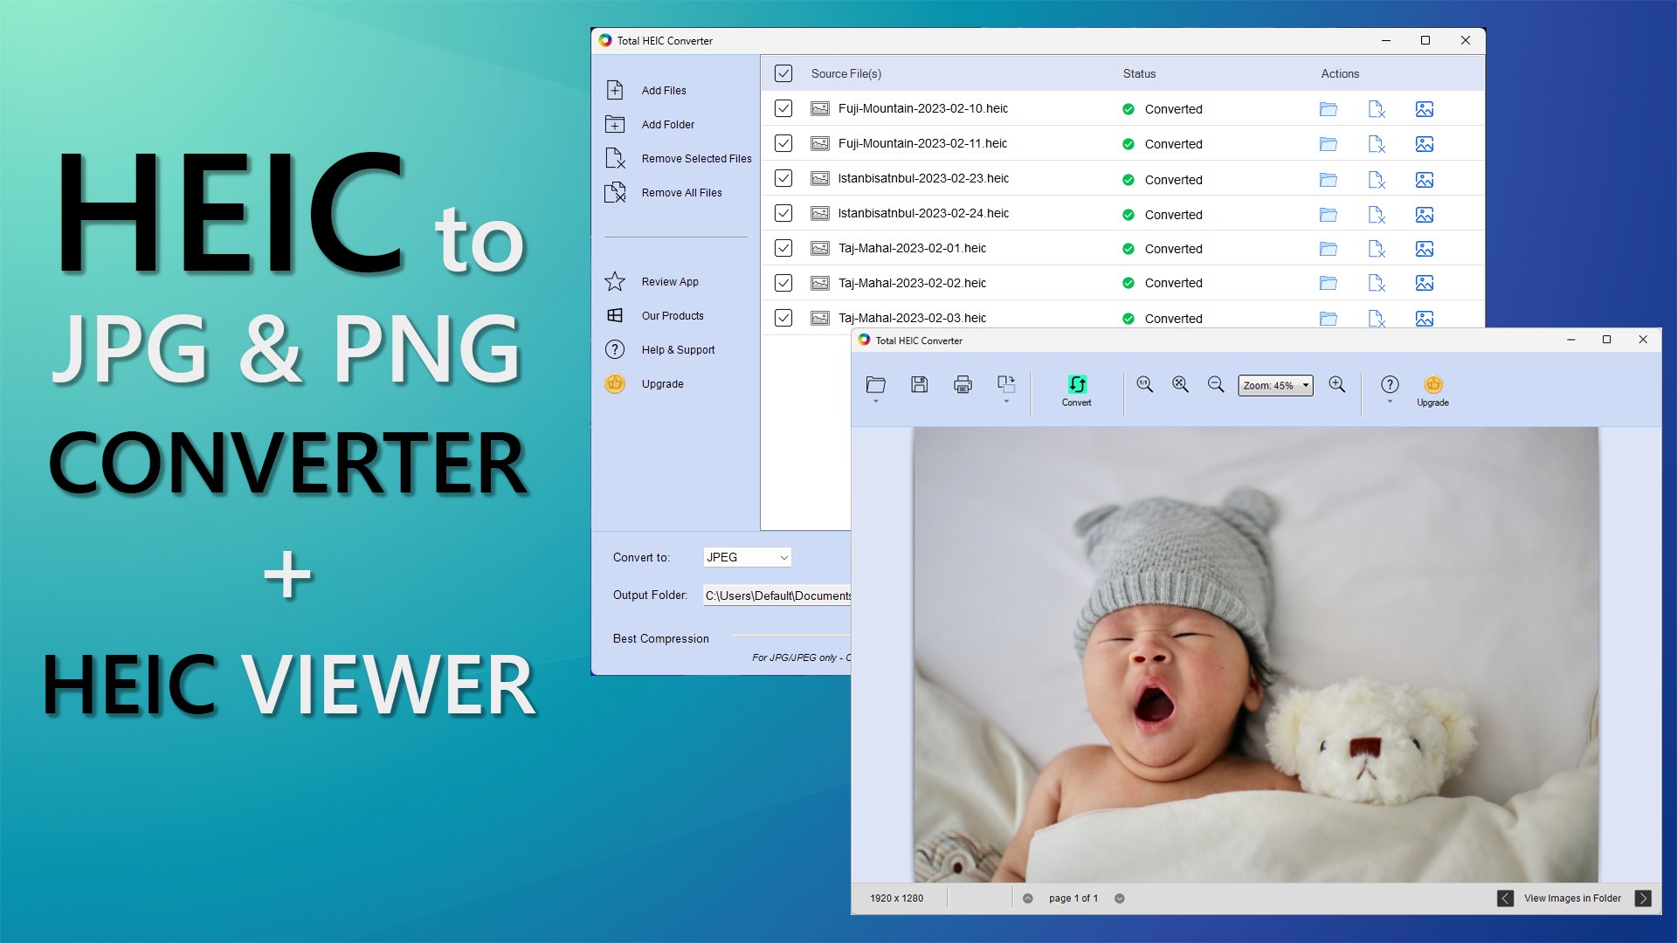Image resolution: width=1677 pixels, height=943 pixels.
Task: Click the Output Folder path field
Action: (776, 595)
